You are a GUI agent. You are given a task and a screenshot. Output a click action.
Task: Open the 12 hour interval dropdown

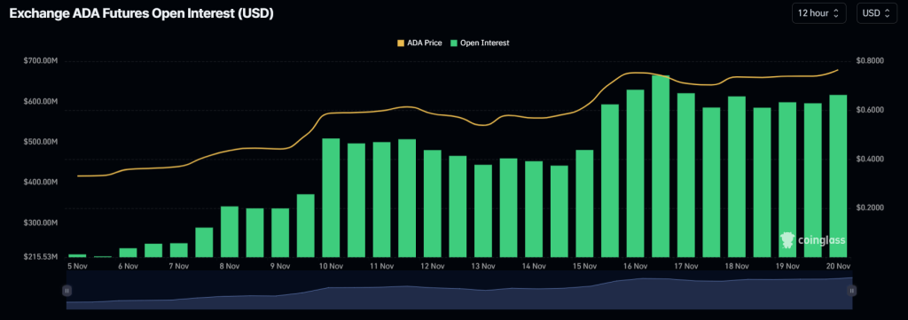tap(818, 13)
